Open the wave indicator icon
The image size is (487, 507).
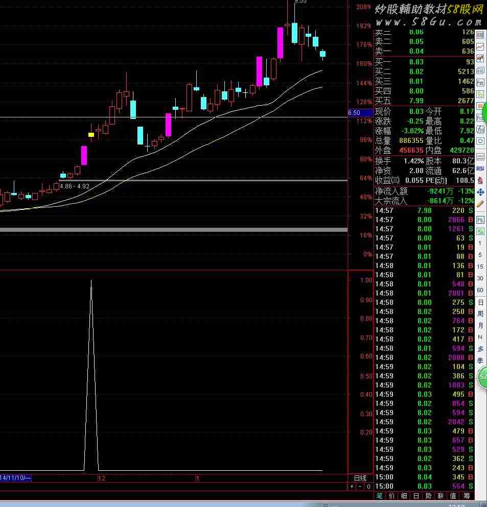point(480,157)
